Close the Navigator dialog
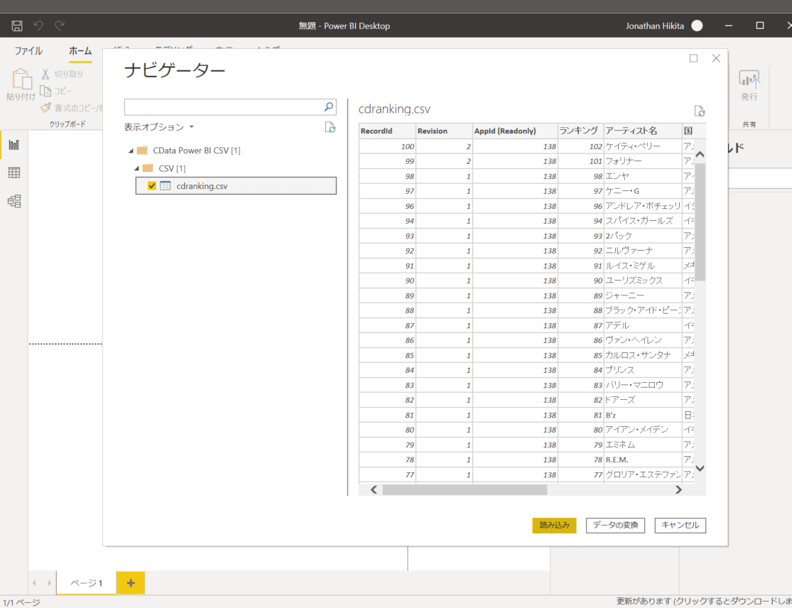792x608 pixels. click(x=716, y=58)
